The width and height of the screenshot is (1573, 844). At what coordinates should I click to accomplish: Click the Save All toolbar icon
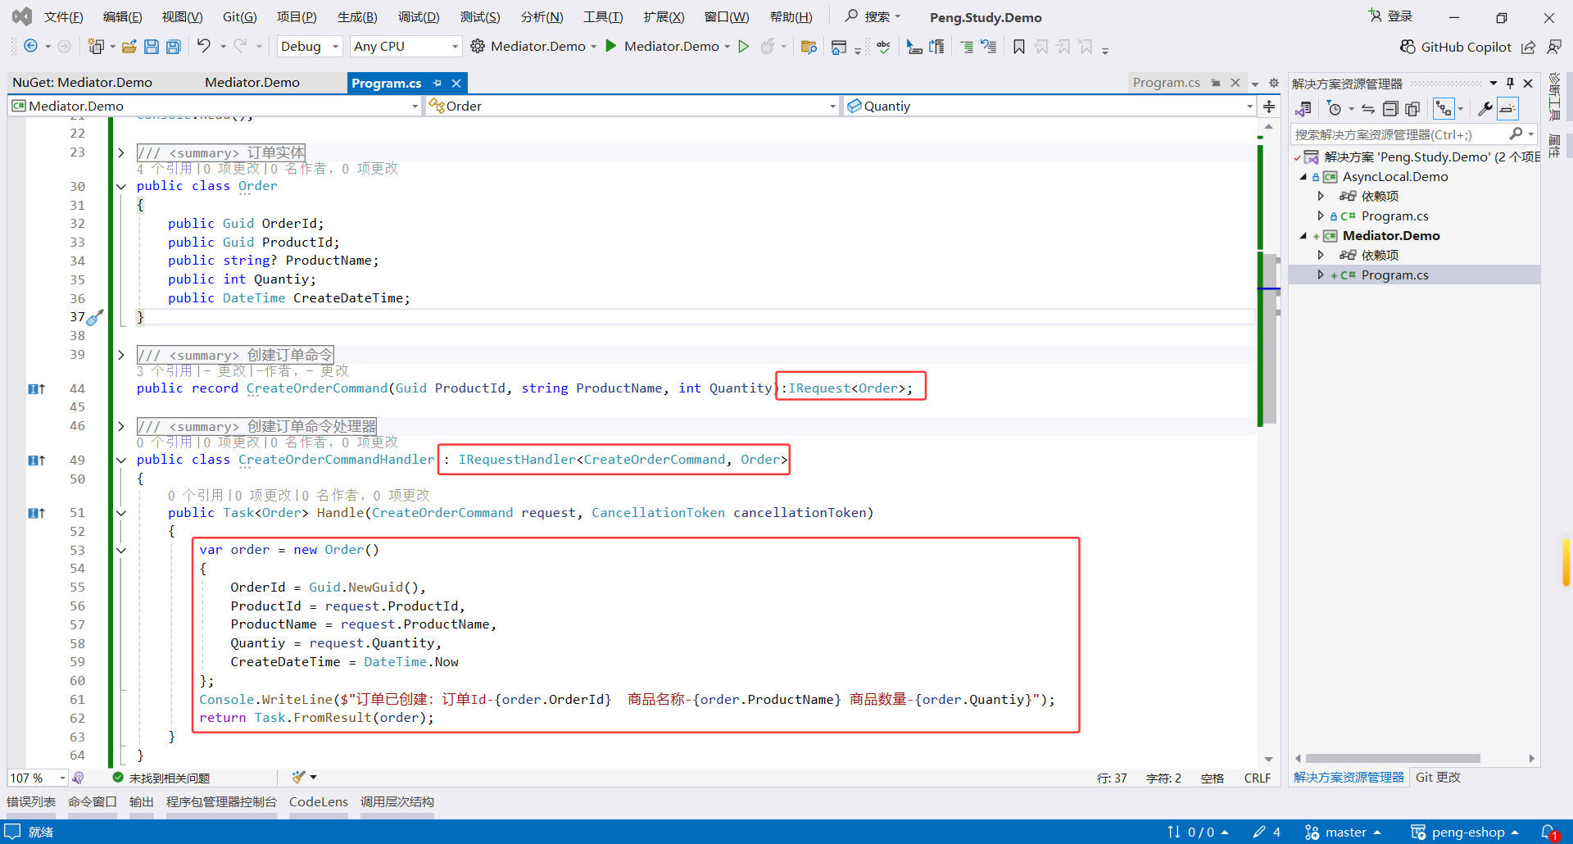(x=173, y=47)
